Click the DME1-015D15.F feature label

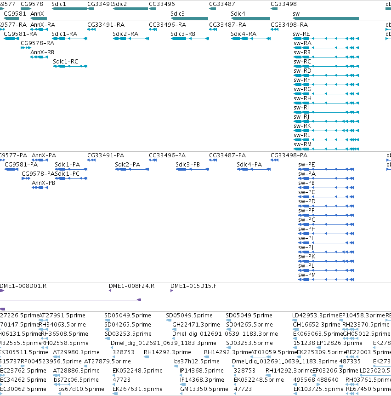tap(193, 286)
